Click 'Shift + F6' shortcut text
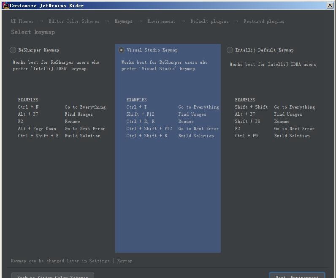This screenshot has height=278, width=336. point(247,121)
